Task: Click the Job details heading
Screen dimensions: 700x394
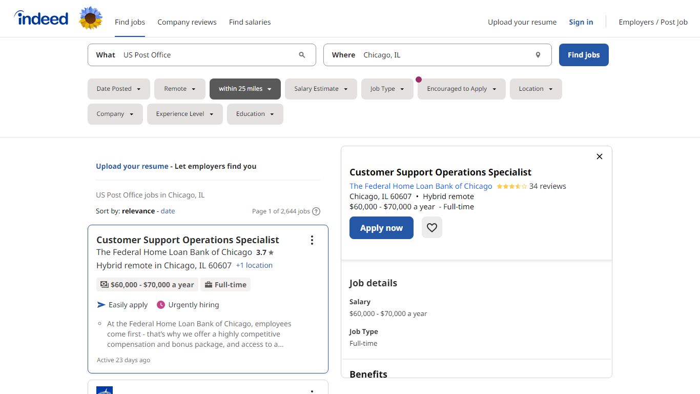Action: (373, 283)
